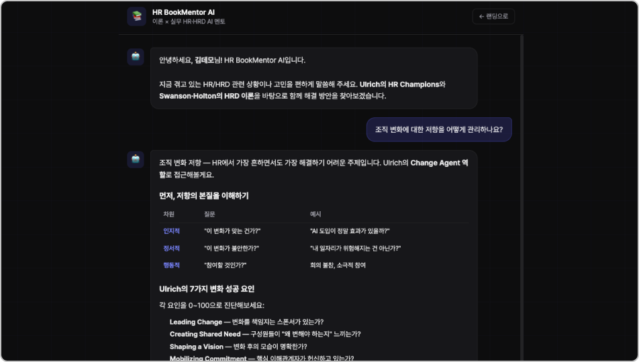
Task: Click the bot avatar beside the greeting message
Action: (x=136, y=57)
